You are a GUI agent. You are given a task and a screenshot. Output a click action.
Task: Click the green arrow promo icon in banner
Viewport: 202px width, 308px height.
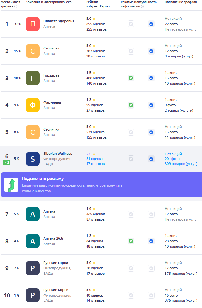coord(11,185)
